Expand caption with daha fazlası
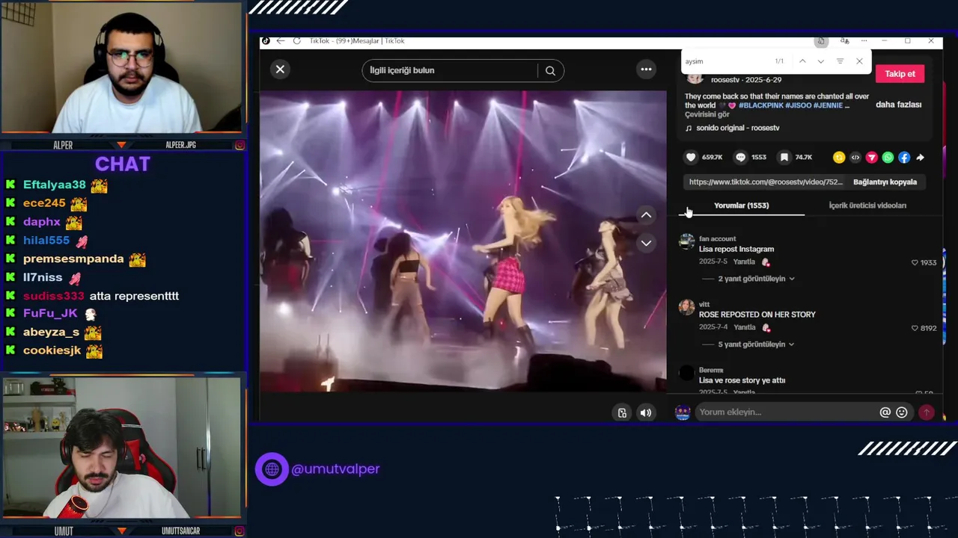Viewport: 958px width, 538px height. (x=898, y=105)
